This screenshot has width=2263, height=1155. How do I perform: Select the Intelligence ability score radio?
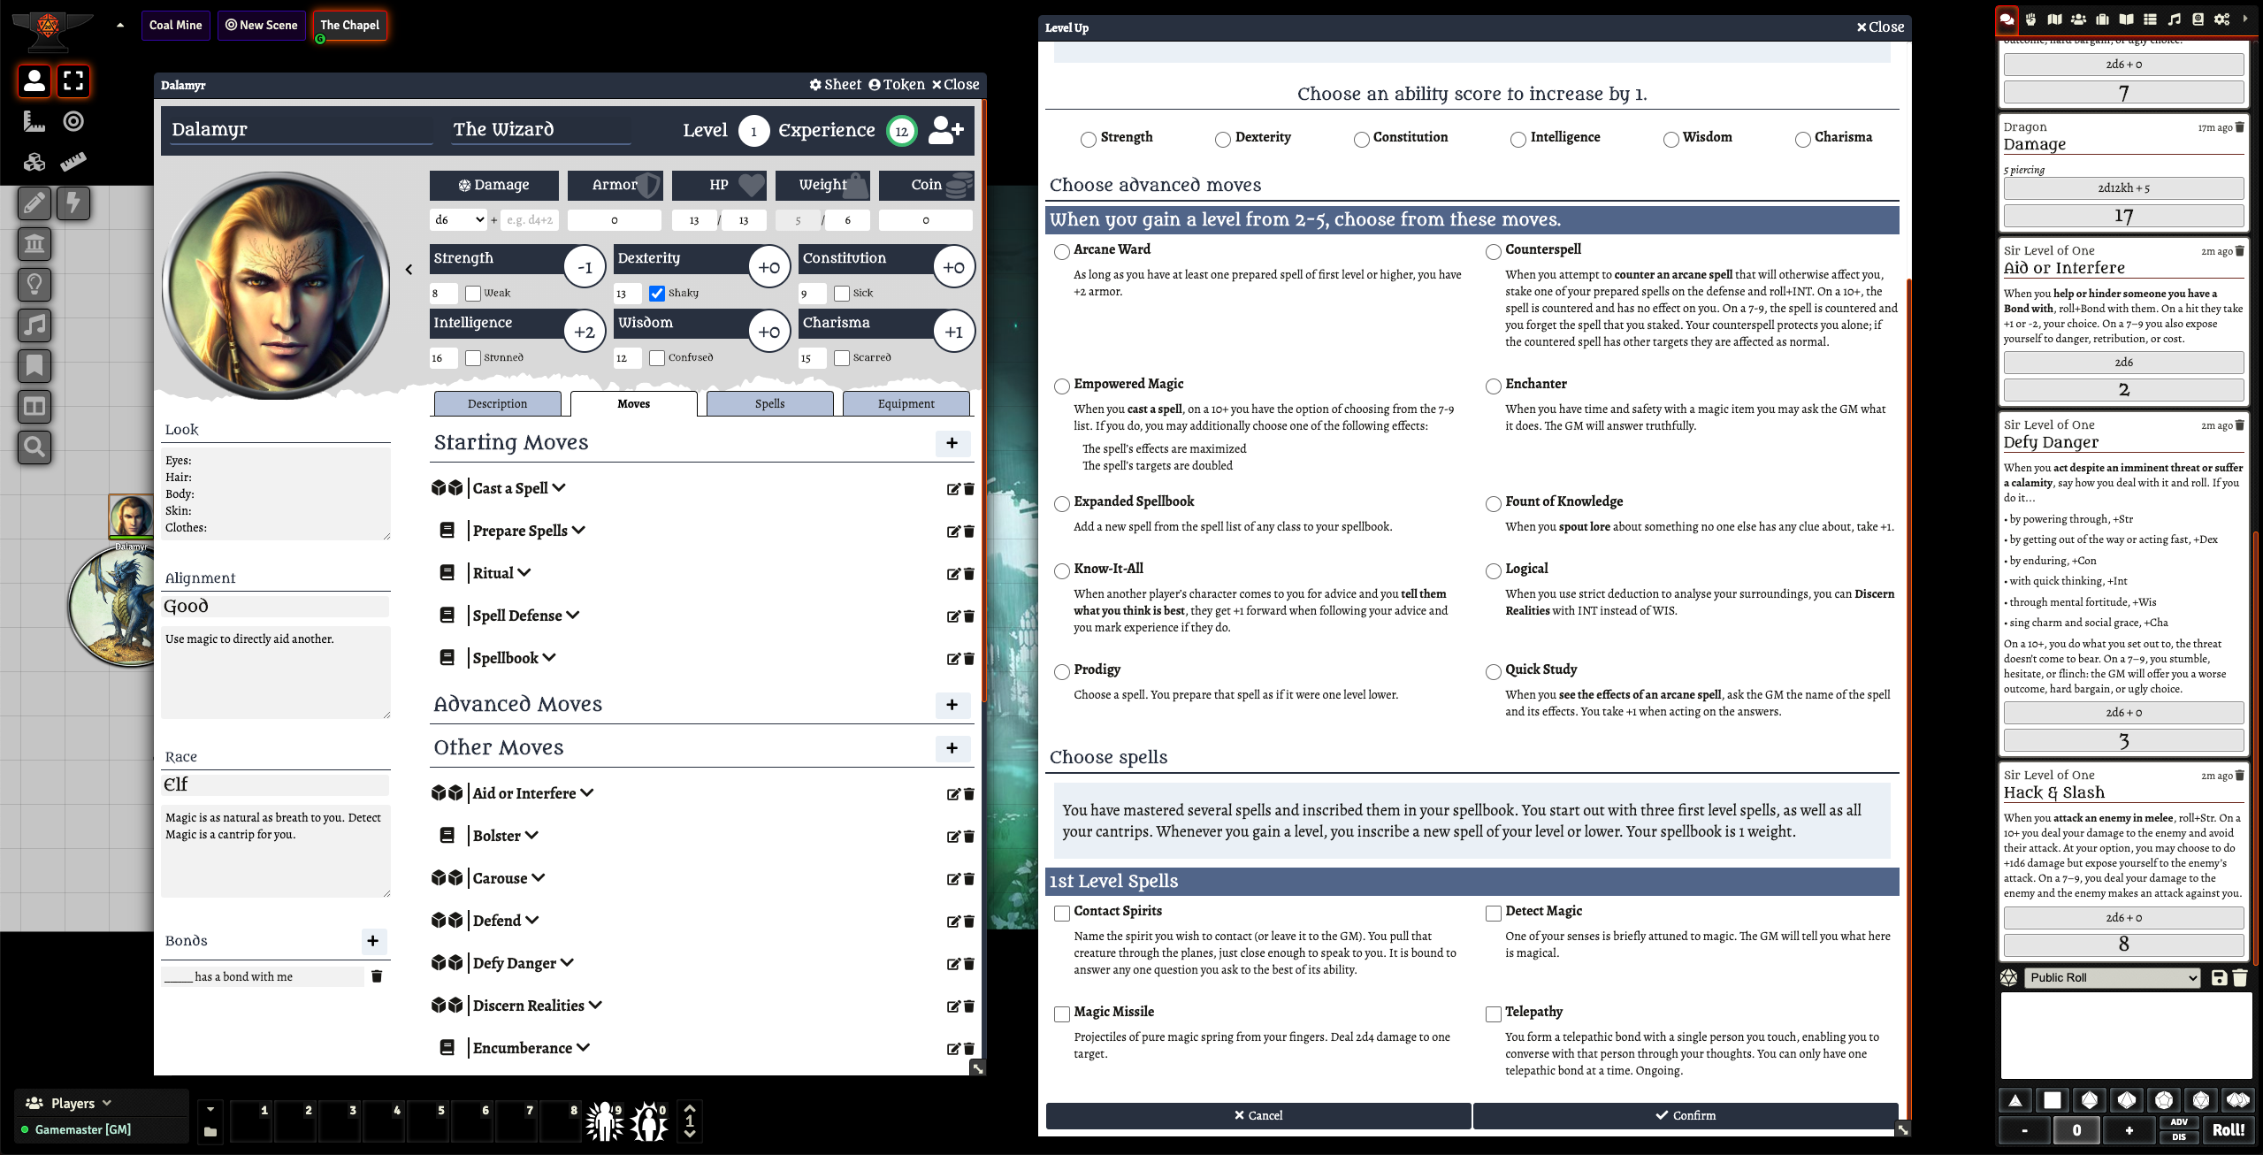click(1518, 139)
